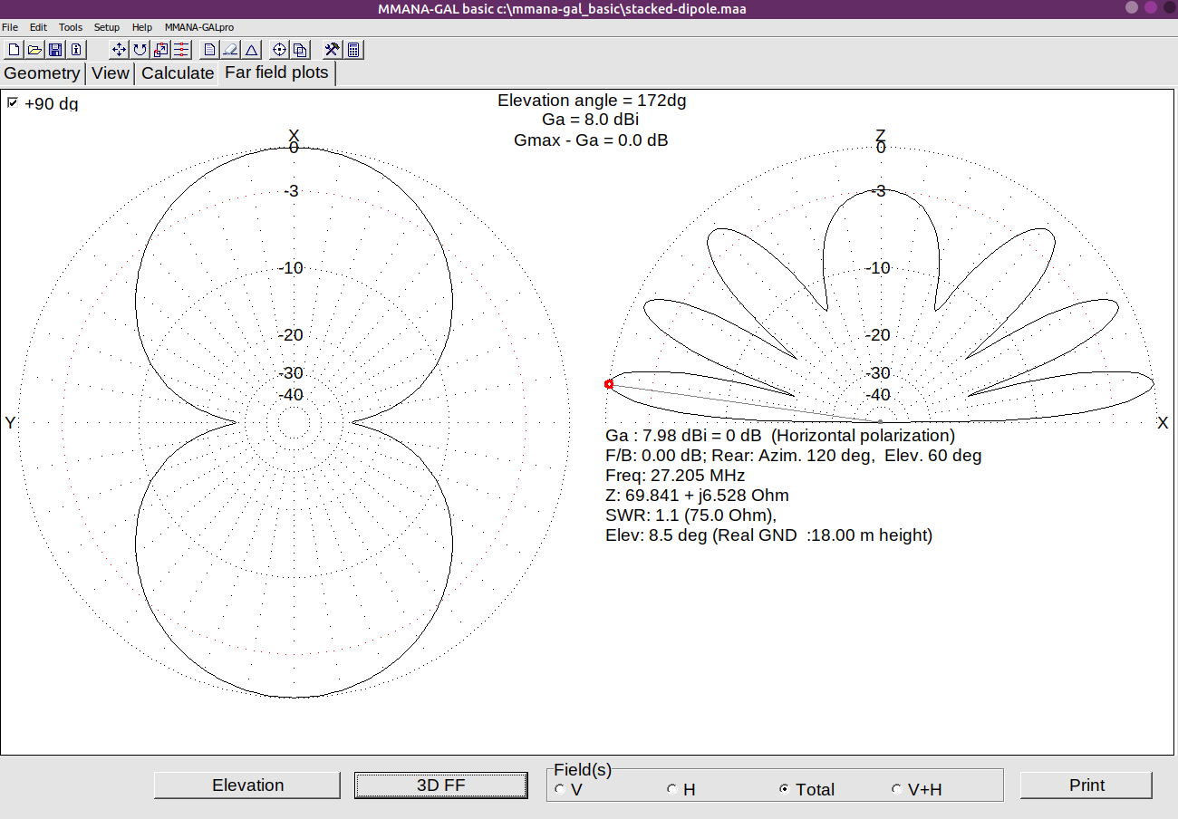Create a new antenna file

14,49
